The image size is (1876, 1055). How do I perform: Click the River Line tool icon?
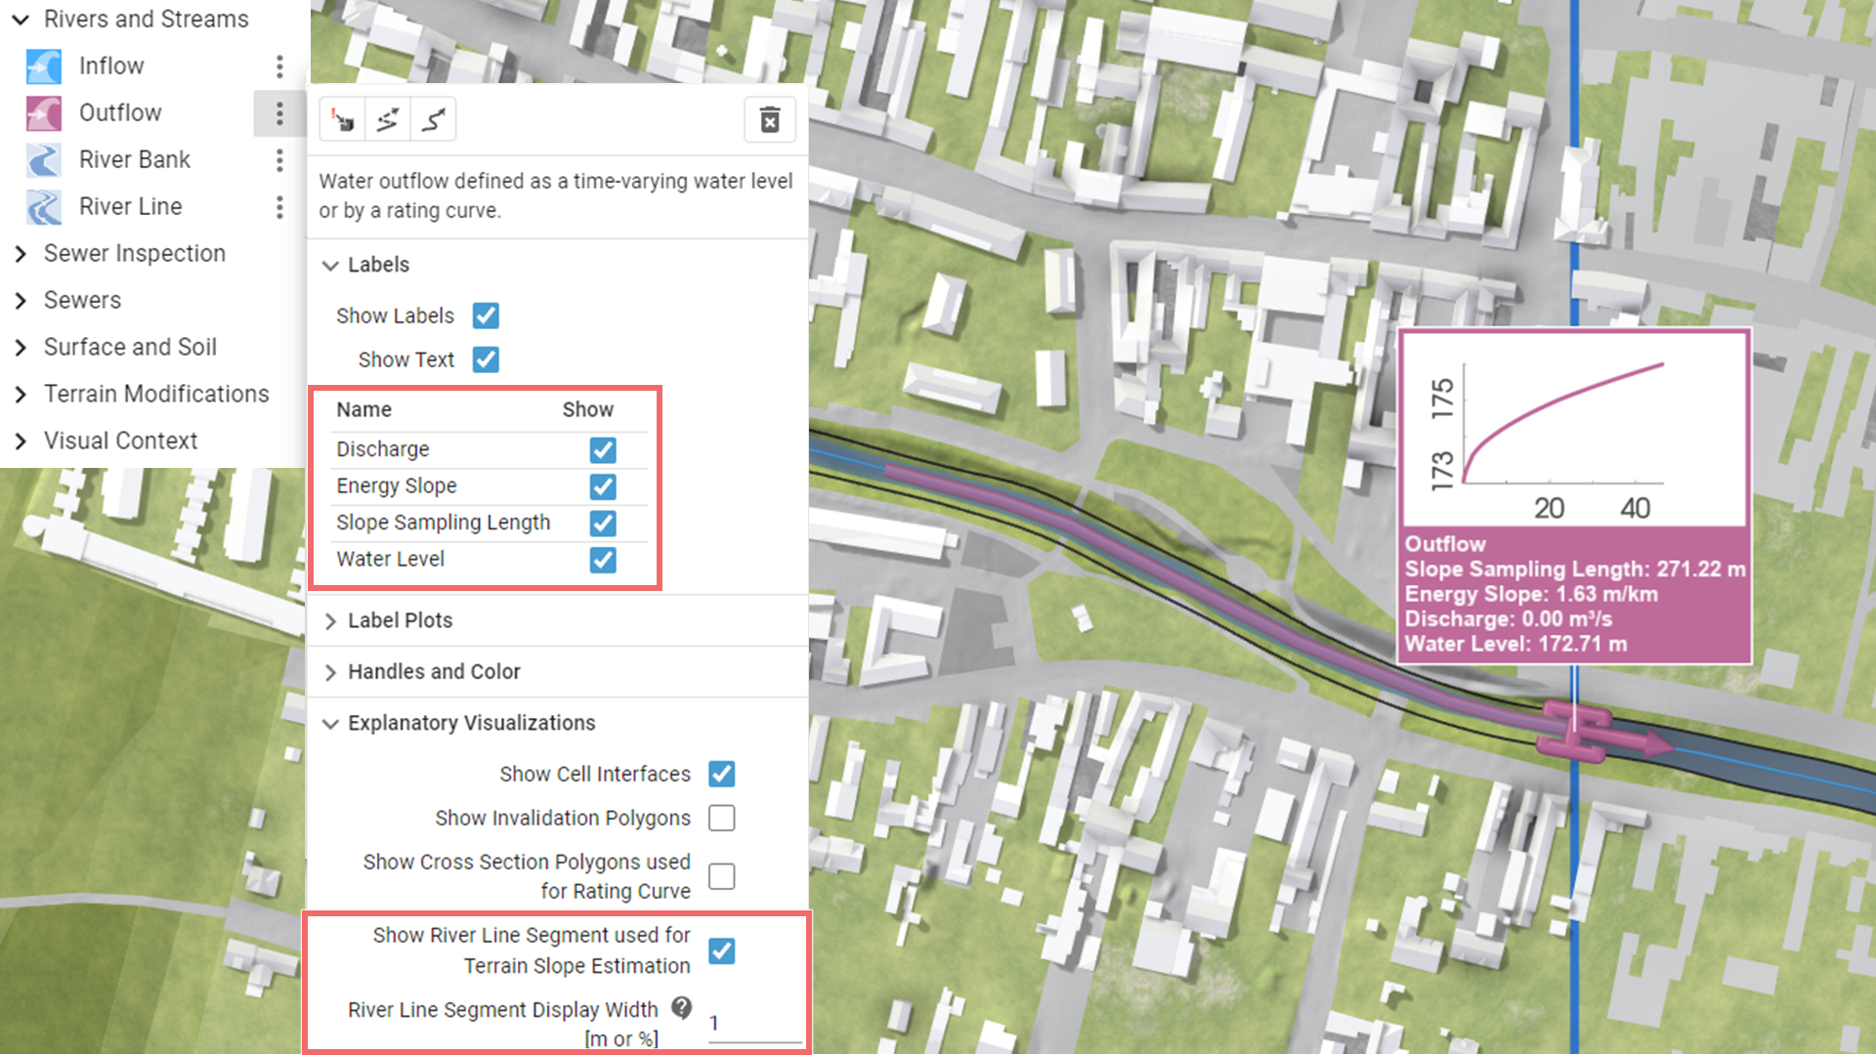[44, 207]
